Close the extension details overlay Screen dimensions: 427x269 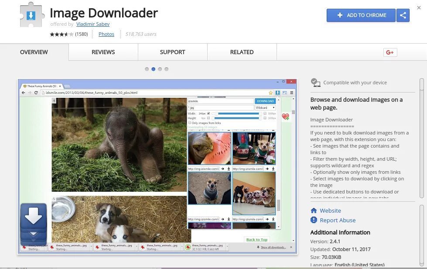point(419,7)
